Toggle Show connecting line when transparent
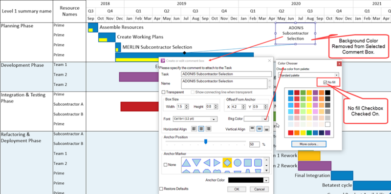The image size is (391, 194). pos(193,92)
